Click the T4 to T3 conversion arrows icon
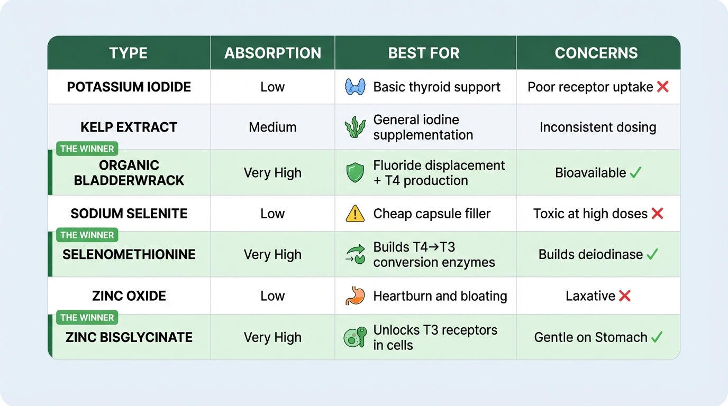 click(355, 254)
